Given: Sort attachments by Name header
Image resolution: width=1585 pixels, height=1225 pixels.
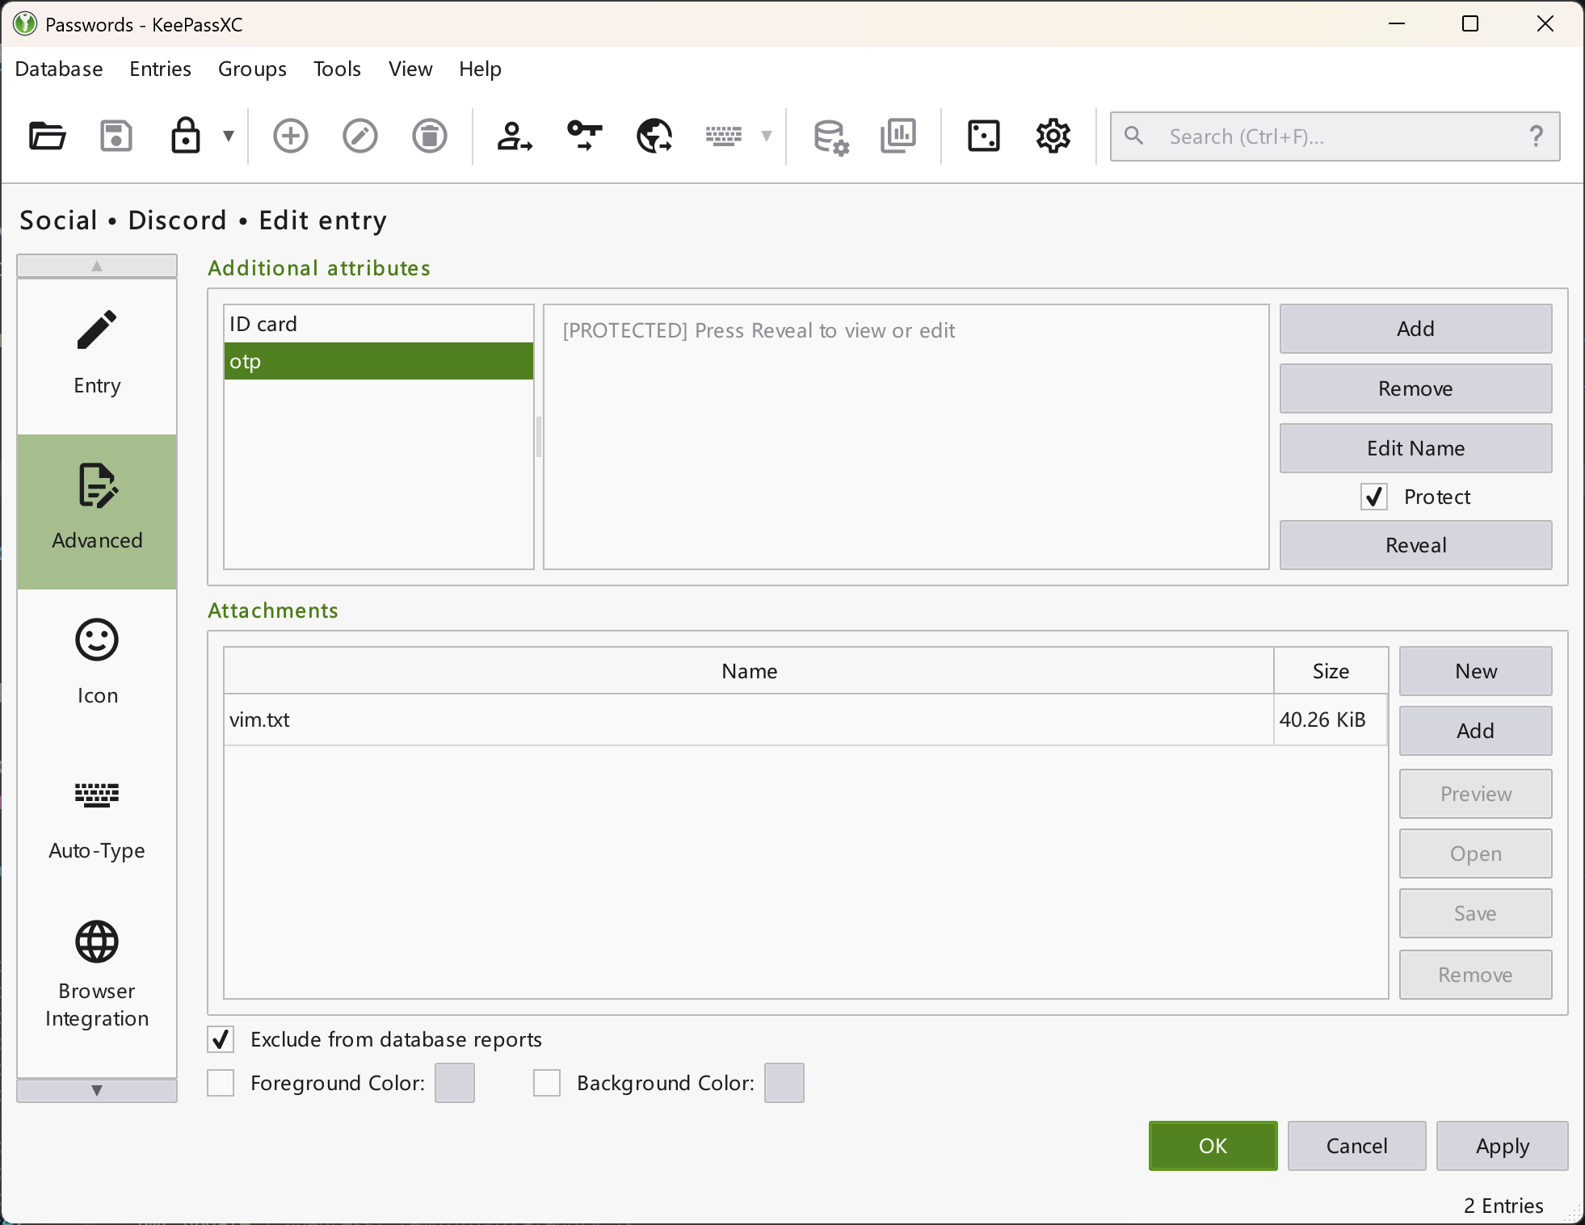Looking at the screenshot, I should [749, 671].
